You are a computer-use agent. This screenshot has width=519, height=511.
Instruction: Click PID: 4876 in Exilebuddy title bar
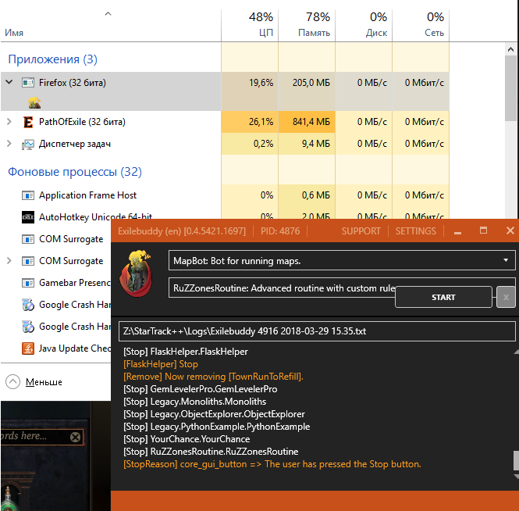tap(280, 231)
